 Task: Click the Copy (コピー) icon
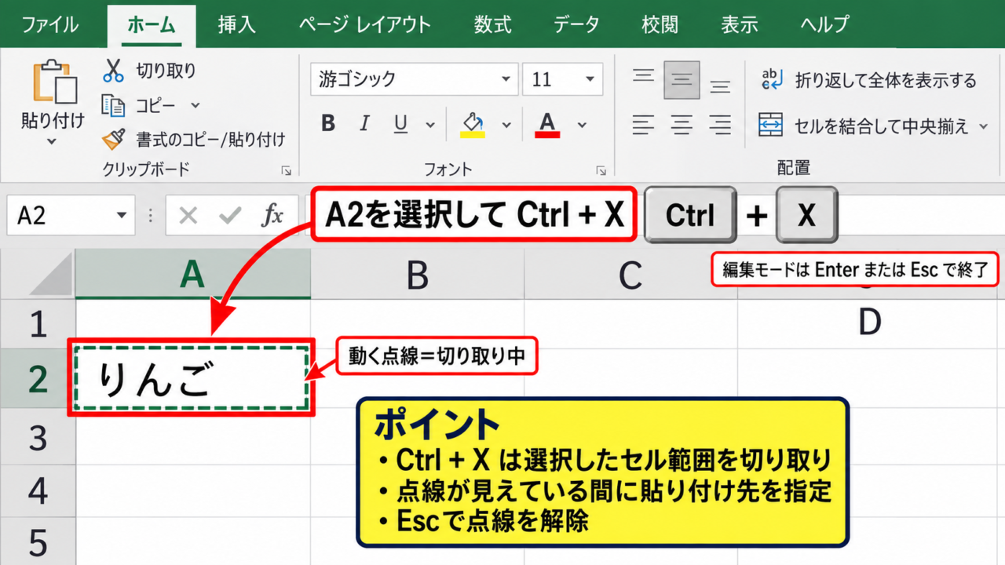(x=114, y=105)
